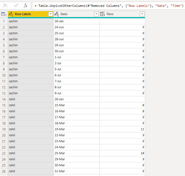Select the Time value 18 cell
The image size is (185, 176).
(122, 153)
